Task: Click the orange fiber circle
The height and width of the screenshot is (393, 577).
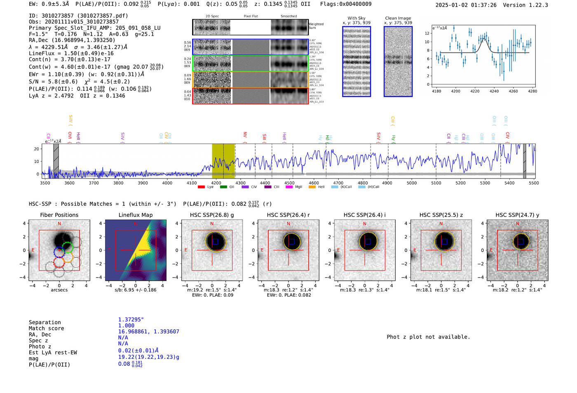Action: (68, 257)
